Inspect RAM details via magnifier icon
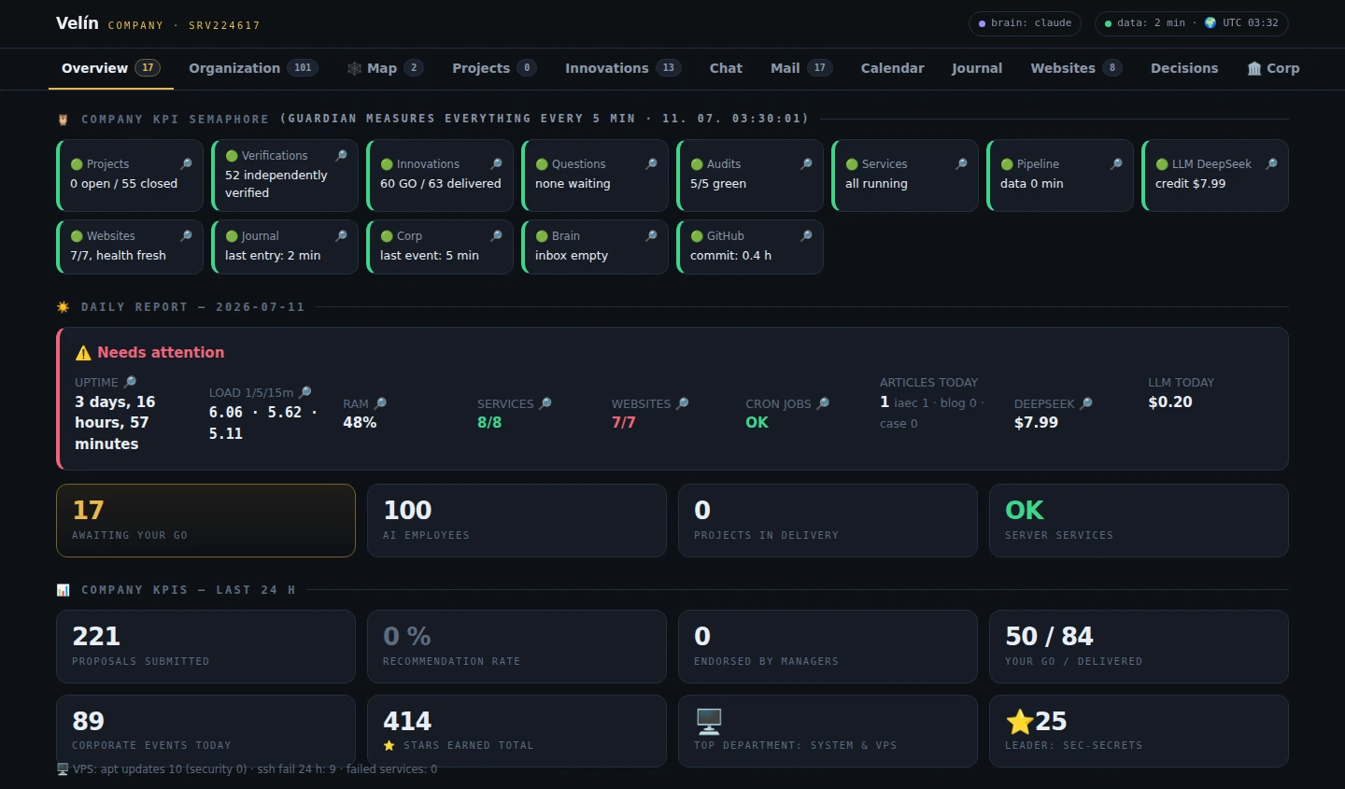The width and height of the screenshot is (1345, 789). (380, 403)
